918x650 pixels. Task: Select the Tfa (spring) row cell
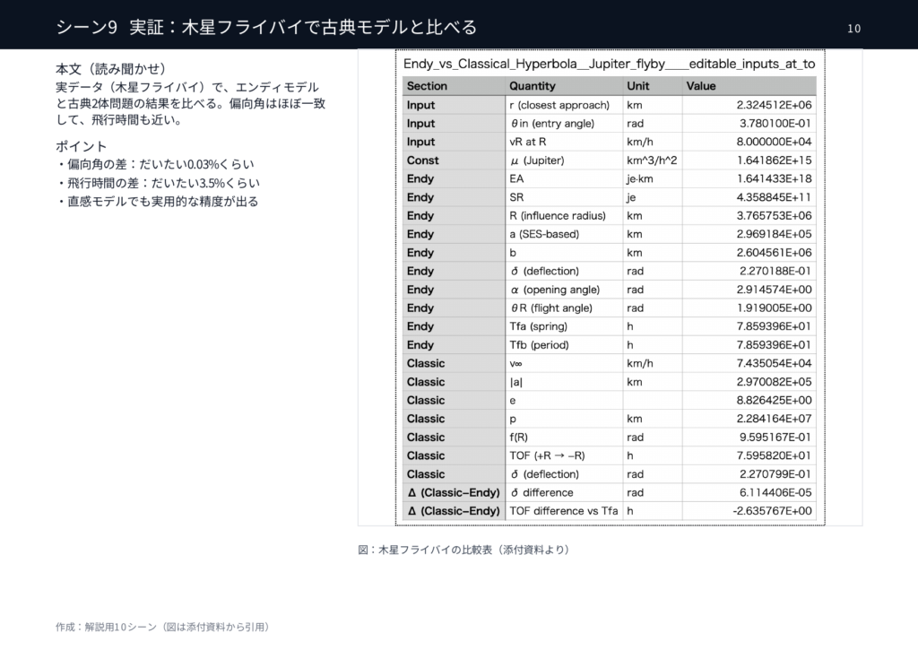539,326
